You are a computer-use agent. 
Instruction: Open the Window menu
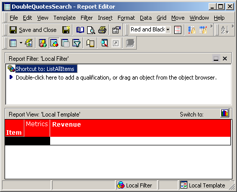(x=199, y=18)
